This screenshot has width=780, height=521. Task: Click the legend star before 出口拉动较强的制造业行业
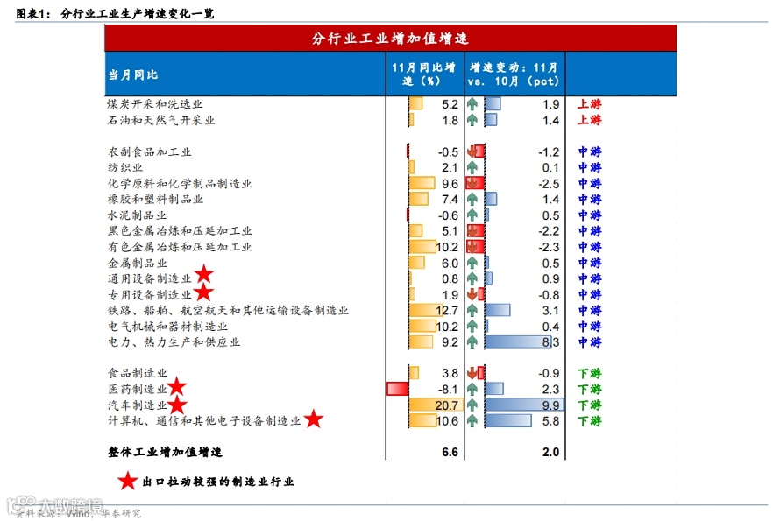(x=127, y=481)
